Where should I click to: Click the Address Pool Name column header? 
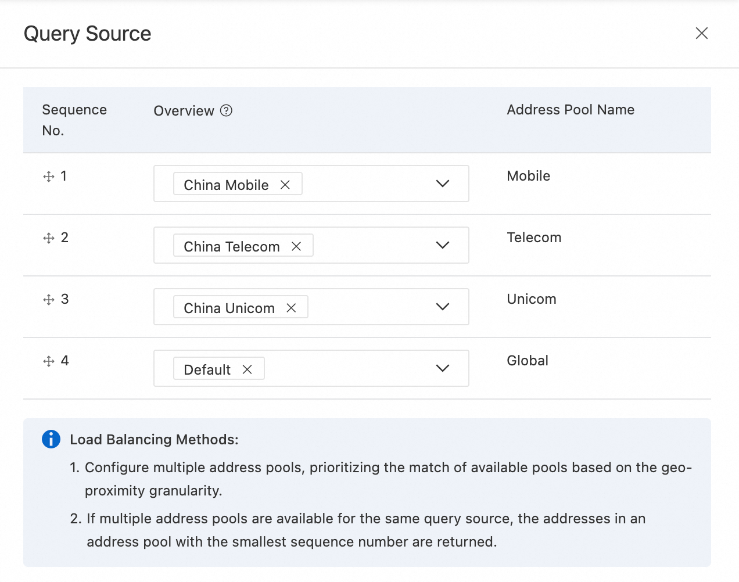coord(571,110)
